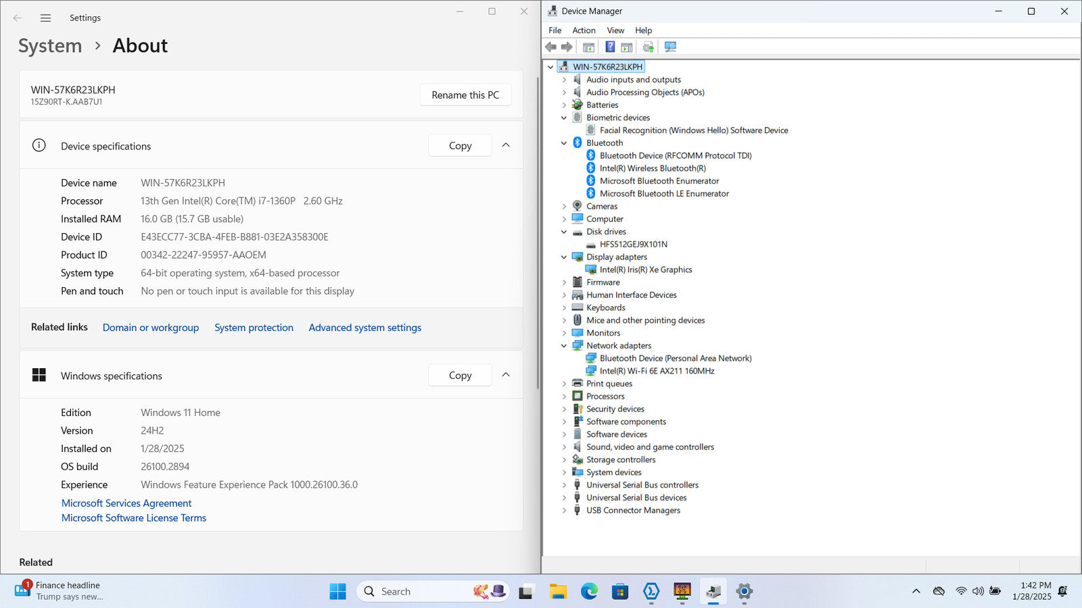
Task: Click the Settings gear icon on taskbar
Action: click(x=744, y=591)
